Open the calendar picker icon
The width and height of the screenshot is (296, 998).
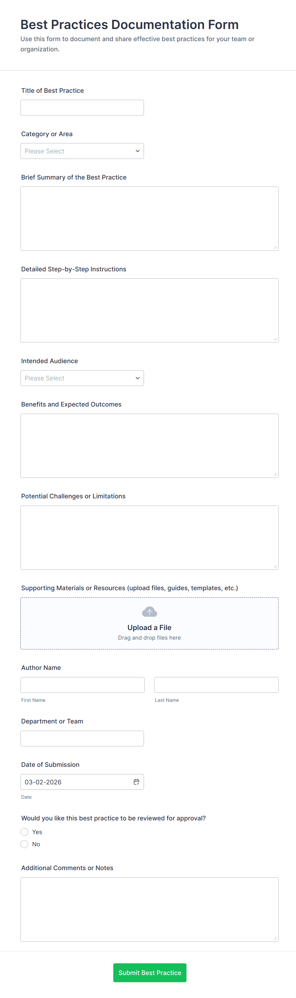point(136,782)
